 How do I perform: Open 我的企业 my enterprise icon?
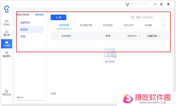[x=7, y=92]
